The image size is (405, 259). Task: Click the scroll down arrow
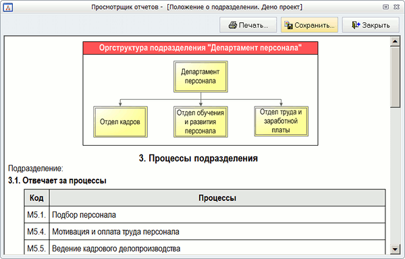click(x=395, y=249)
